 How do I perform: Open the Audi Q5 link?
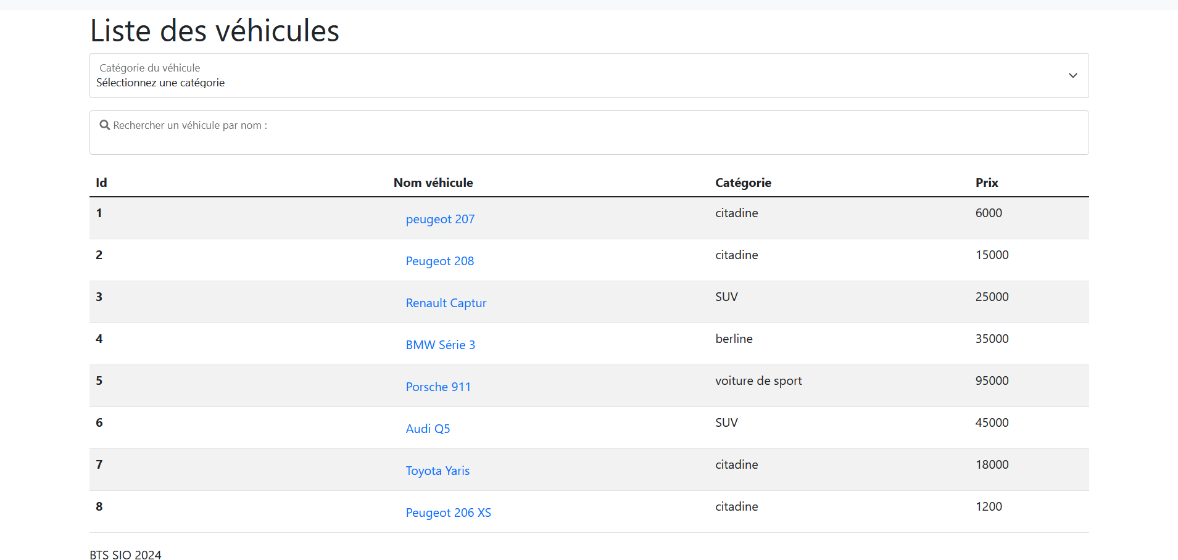point(428,429)
